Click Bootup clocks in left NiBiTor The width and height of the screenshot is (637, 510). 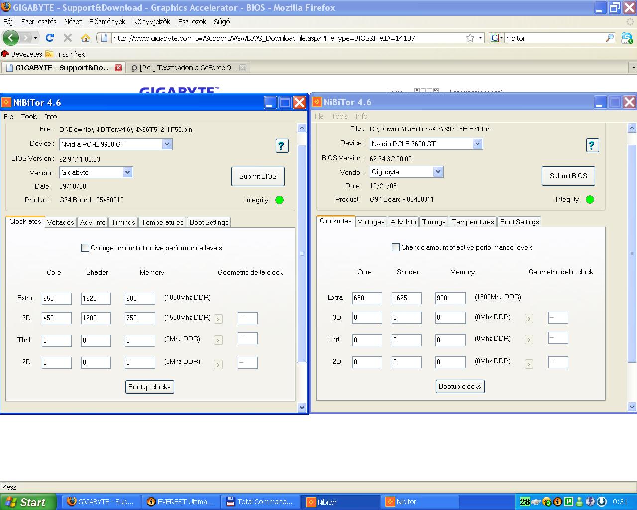click(x=149, y=387)
